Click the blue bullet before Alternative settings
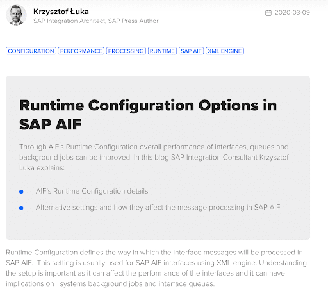Screen dimensions: 328x291 point(21,208)
